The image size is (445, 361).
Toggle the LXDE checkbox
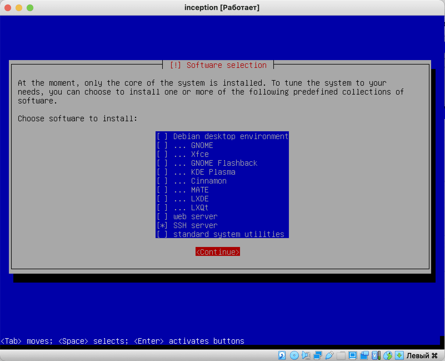tap(162, 199)
